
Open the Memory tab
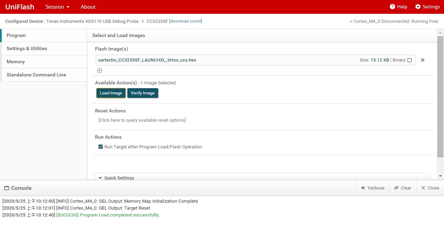[44, 62]
